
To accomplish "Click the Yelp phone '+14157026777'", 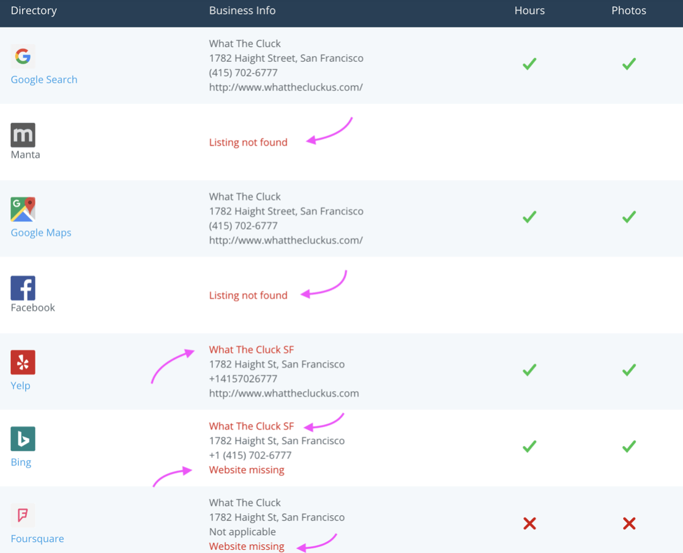I will click(243, 379).
